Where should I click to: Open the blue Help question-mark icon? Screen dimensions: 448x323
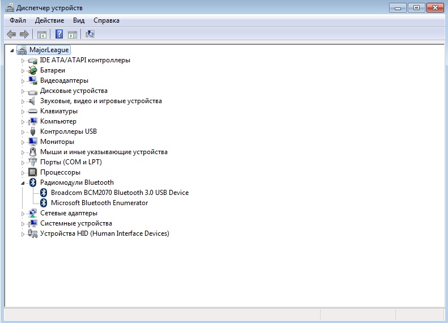pos(59,35)
